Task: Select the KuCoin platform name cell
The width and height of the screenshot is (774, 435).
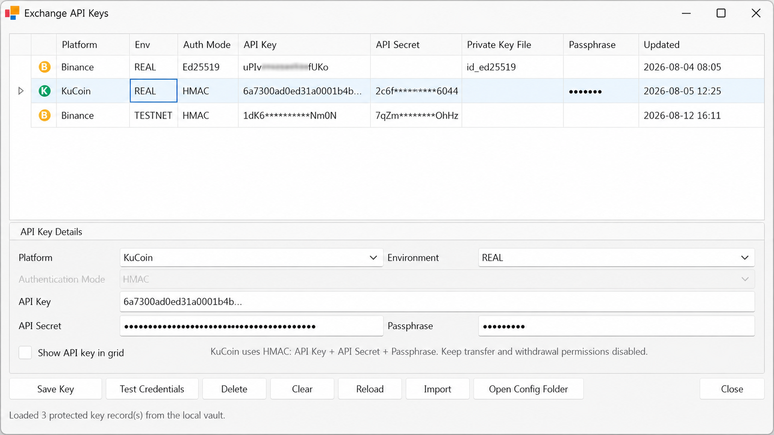Action: click(93, 91)
